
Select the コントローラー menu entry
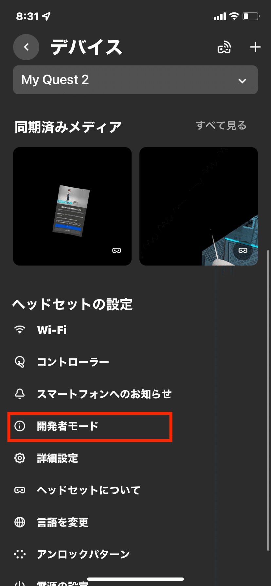[x=135, y=362]
